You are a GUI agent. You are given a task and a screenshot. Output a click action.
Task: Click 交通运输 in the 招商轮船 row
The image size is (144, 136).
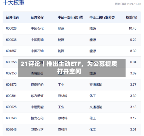96,85
